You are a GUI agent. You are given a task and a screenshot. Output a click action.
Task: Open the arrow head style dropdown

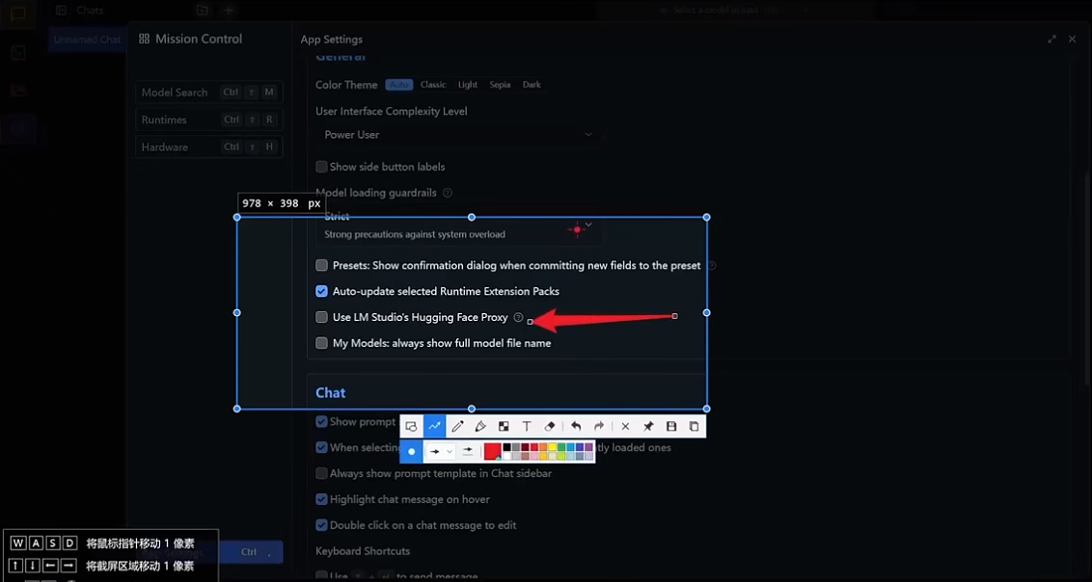[x=441, y=451]
